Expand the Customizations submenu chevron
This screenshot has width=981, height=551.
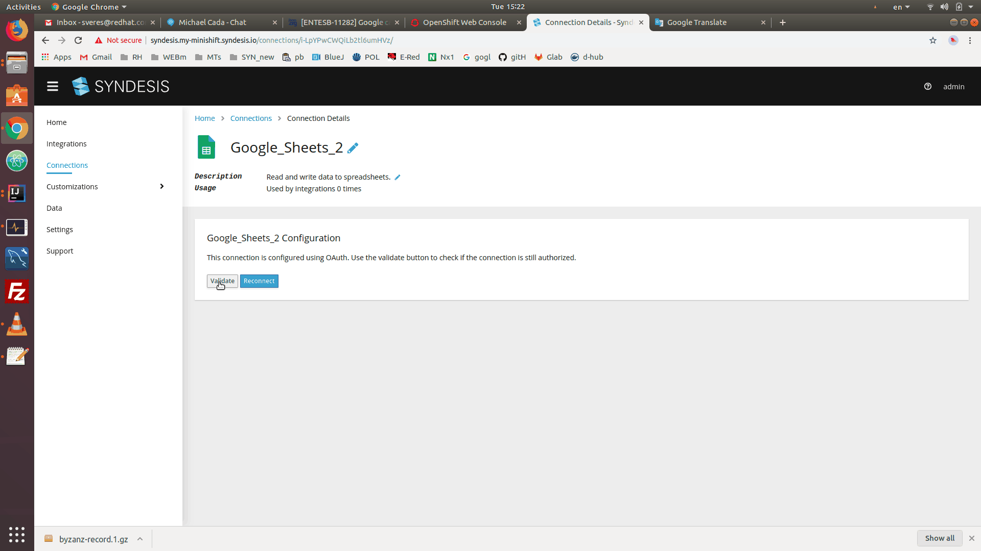(x=162, y=186)
